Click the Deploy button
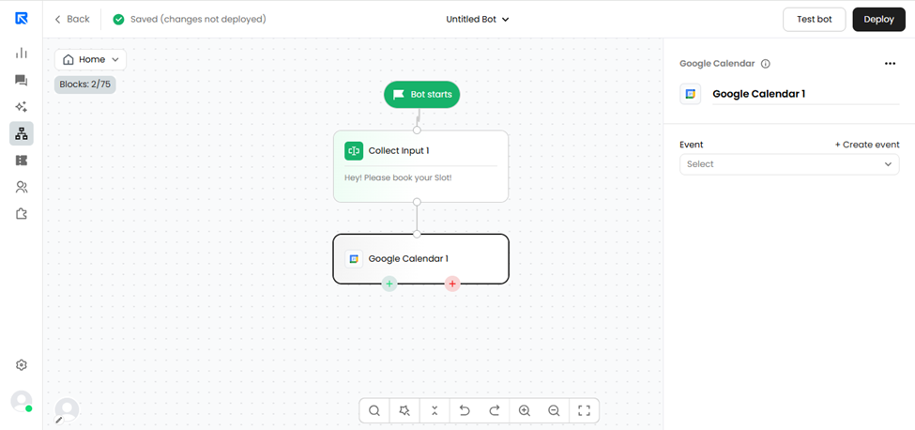Image resolution: width=915 pixels, height=430 pixels. coord(878,20)
